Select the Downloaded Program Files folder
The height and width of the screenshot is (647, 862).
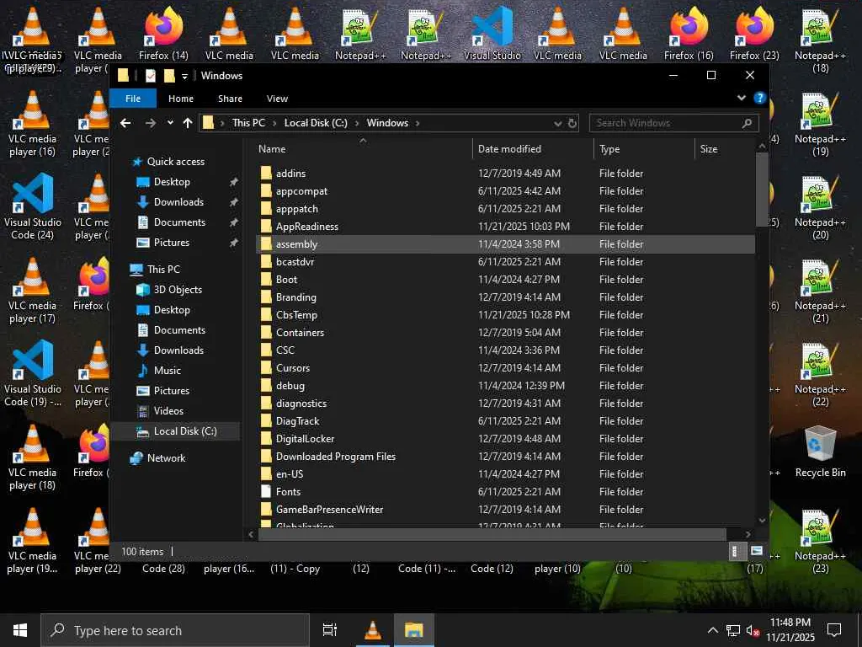336,457
